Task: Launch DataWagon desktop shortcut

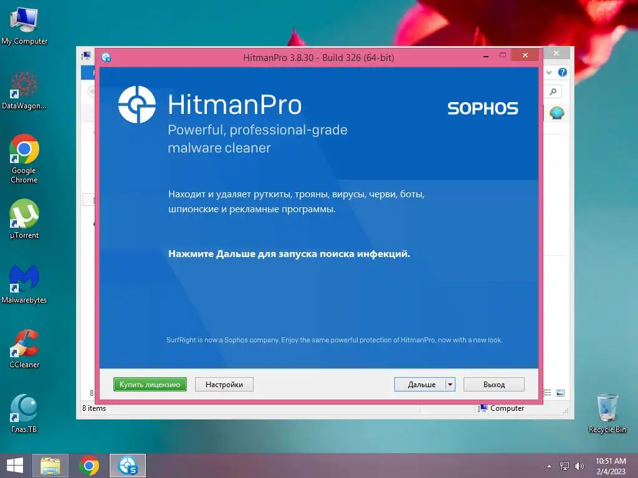Action: 24,90
